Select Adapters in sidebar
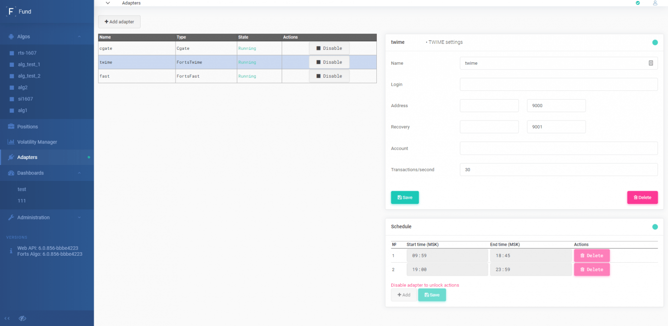Viewport: 668px width, 326px height. [x=27, y=158]
